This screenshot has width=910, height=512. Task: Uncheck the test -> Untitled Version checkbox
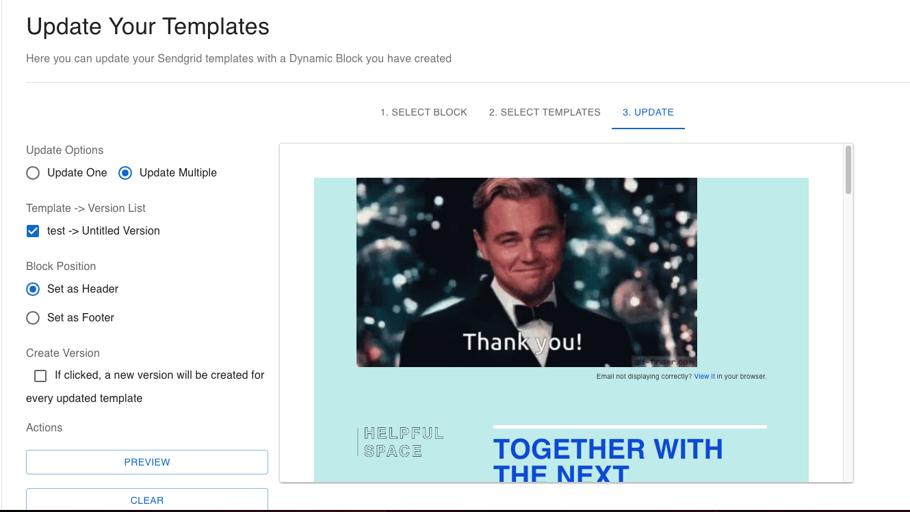click(x=33, y=231)
